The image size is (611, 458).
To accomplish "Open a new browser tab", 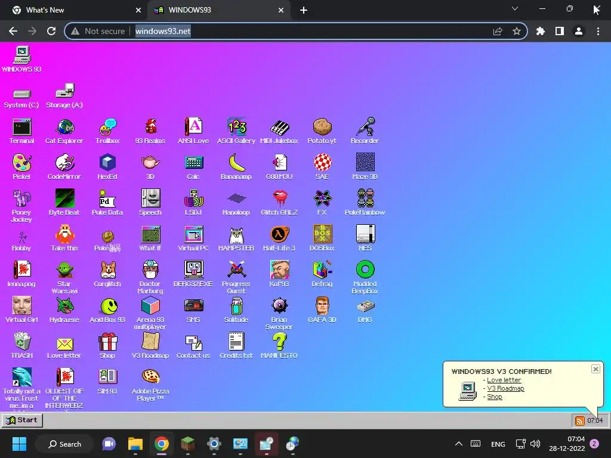I will click(304, 10).
